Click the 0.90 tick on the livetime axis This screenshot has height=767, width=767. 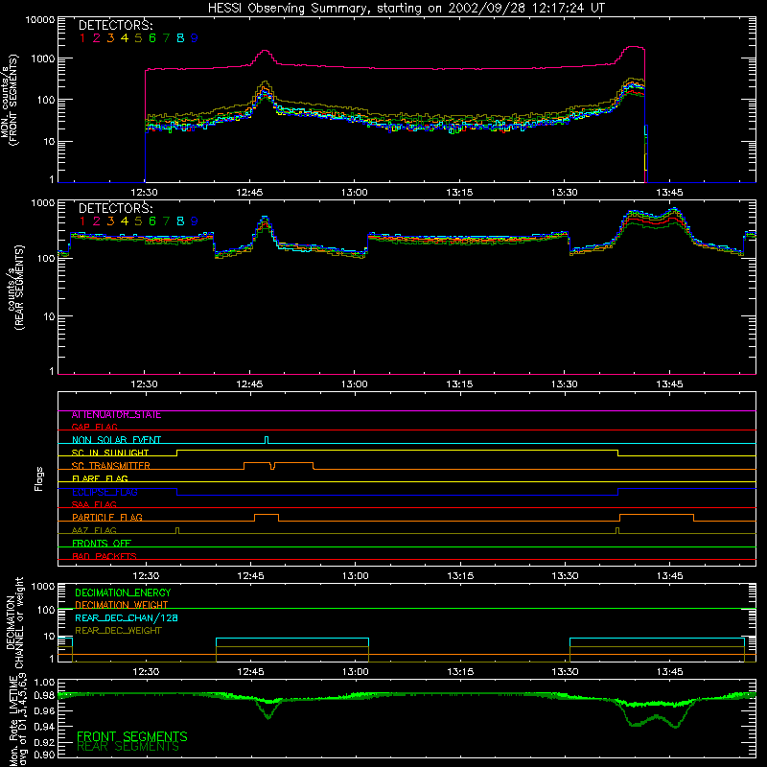point(45,755)
